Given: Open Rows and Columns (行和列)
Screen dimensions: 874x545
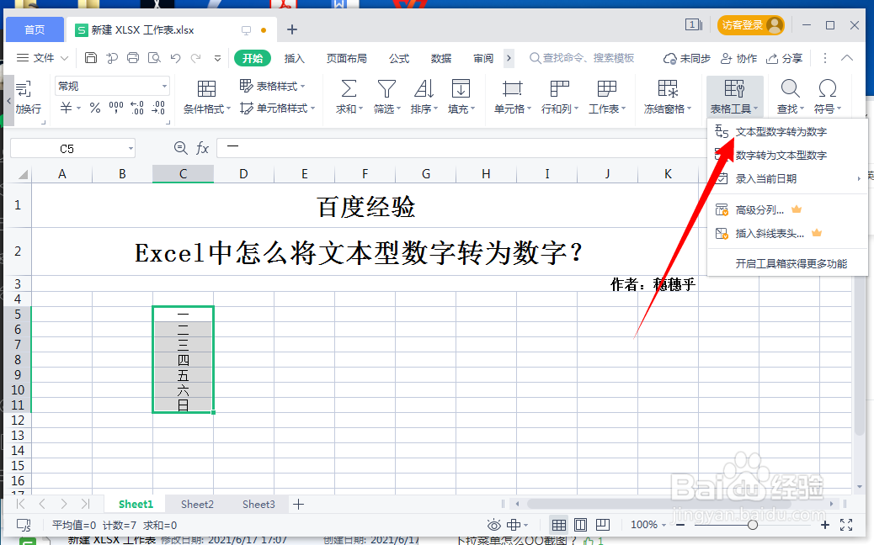Looking at the screenshot, I should (x=560, y=97).
